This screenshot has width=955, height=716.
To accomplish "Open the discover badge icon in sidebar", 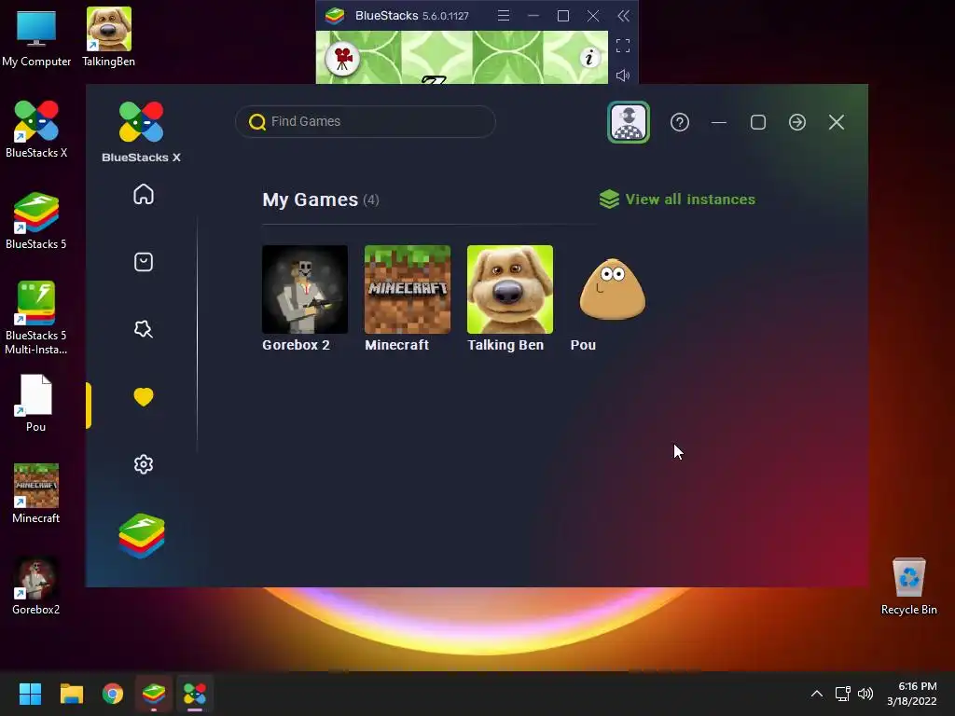I will tap(144, 329).
